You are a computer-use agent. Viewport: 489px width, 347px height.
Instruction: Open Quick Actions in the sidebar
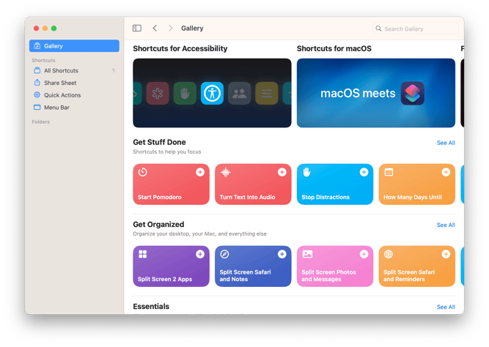[74, 95]
